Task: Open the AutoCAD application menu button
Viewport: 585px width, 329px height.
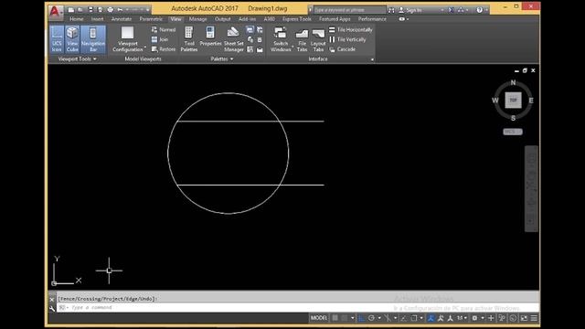Action: point(55,12)
